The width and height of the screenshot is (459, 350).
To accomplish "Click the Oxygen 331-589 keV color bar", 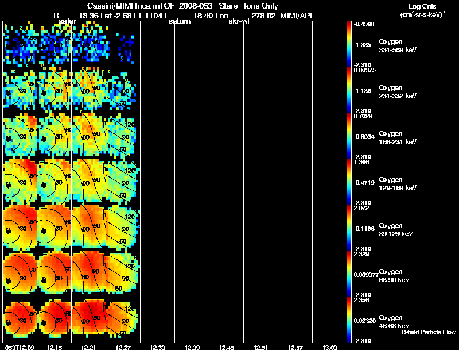I will (x=349, y=44).
